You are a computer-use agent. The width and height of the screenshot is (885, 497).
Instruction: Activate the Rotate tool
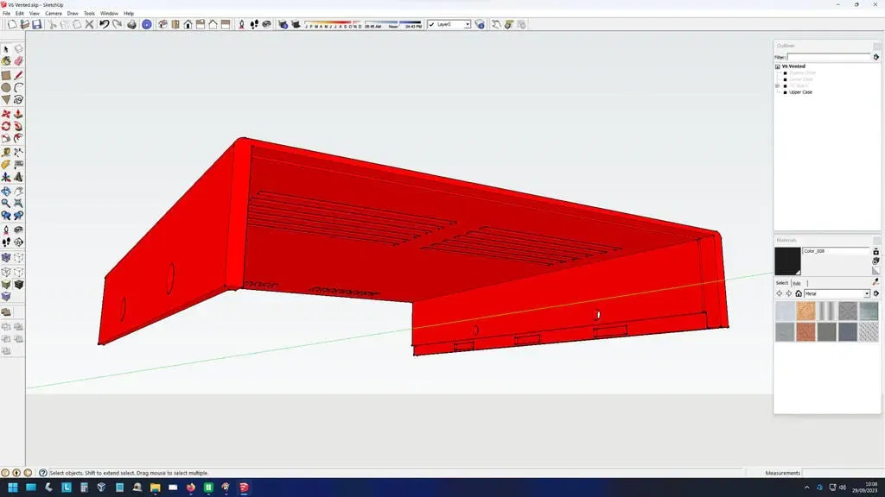6,126
